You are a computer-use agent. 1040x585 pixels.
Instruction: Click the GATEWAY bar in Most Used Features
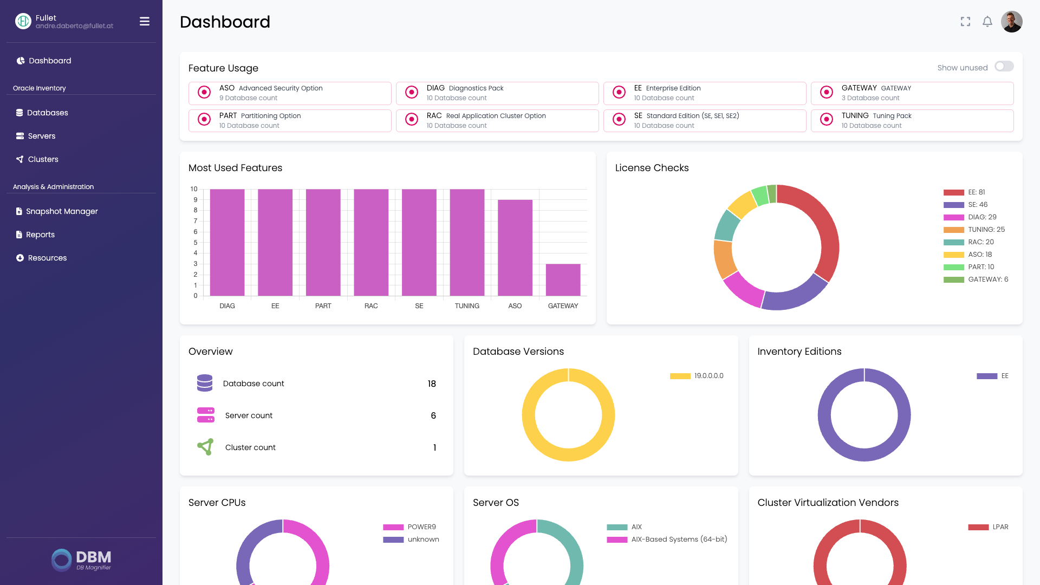click(563, 280)
